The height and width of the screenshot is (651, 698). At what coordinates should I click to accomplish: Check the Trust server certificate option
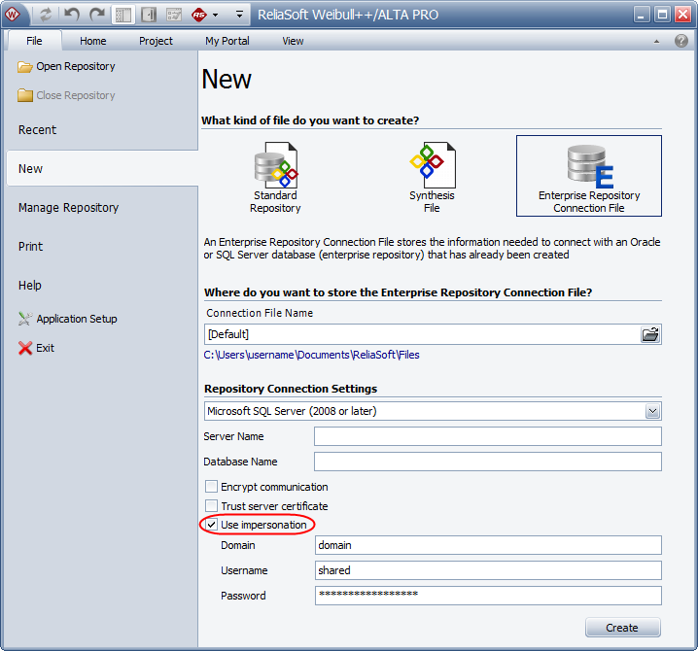211,506
